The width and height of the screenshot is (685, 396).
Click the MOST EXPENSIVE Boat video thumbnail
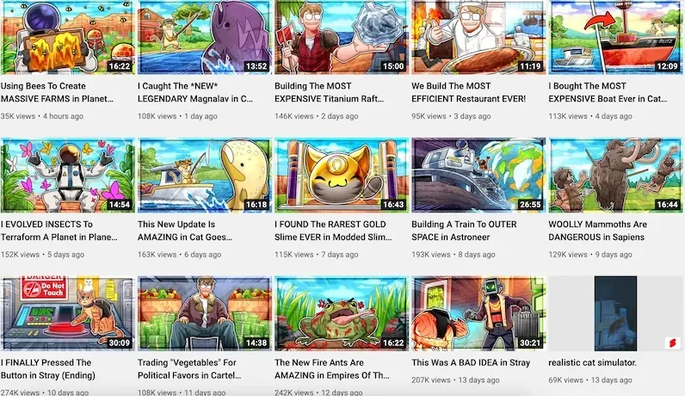[615, 37]
